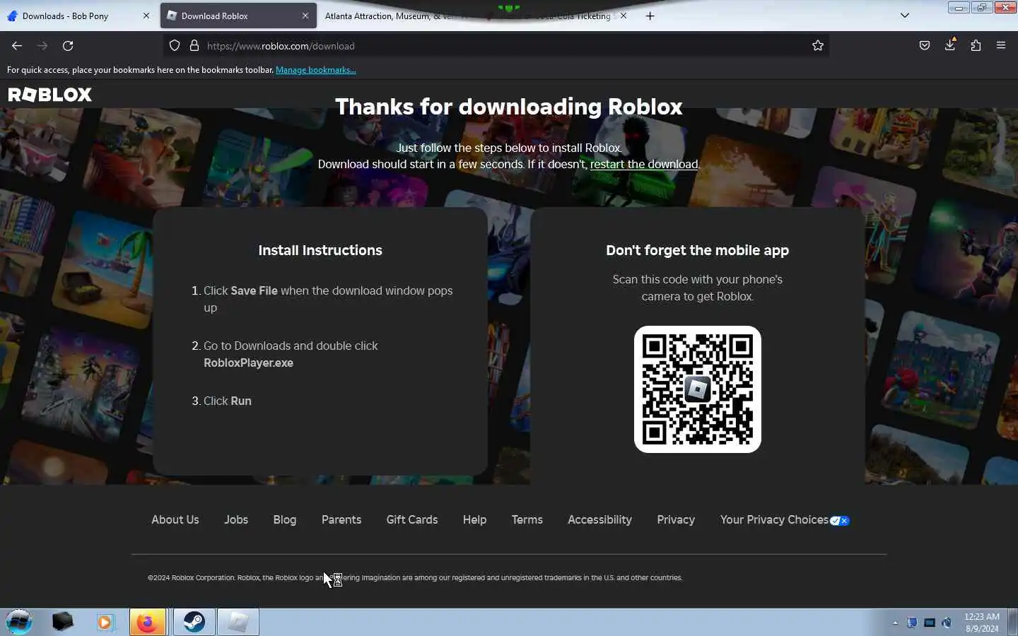This screenshot has width=1018, height=636.
Task: Click the Action Center flag tray icon
Action: point(913,623)
